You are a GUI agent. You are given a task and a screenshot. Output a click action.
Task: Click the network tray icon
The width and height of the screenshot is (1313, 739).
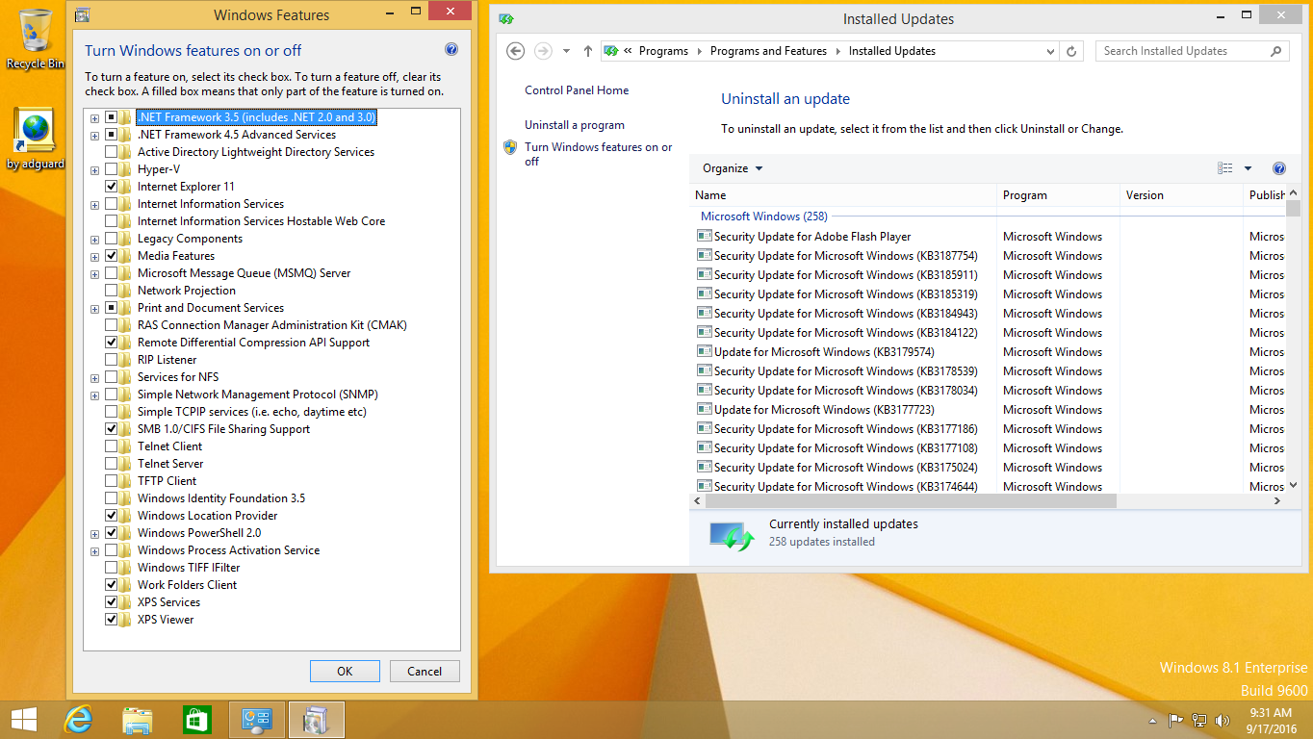click(x=1199, y=720)
